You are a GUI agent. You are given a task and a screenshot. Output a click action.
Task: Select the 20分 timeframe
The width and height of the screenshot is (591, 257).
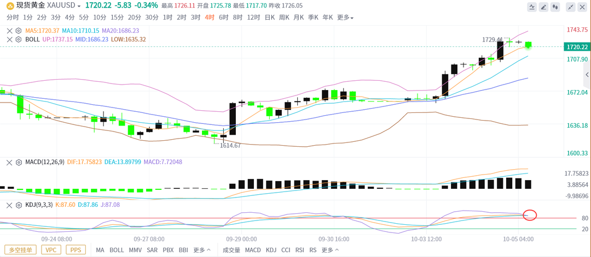[134, 17]
